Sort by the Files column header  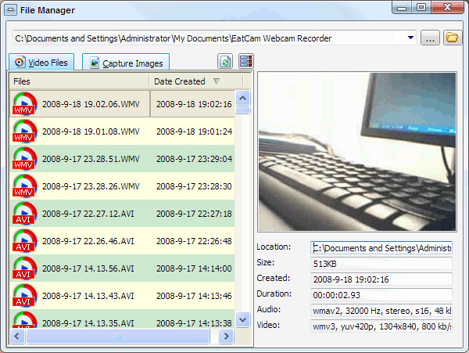tap(79, 81)
